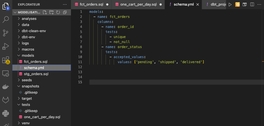Open the Extensions view with warning badge

pos(6,60)
